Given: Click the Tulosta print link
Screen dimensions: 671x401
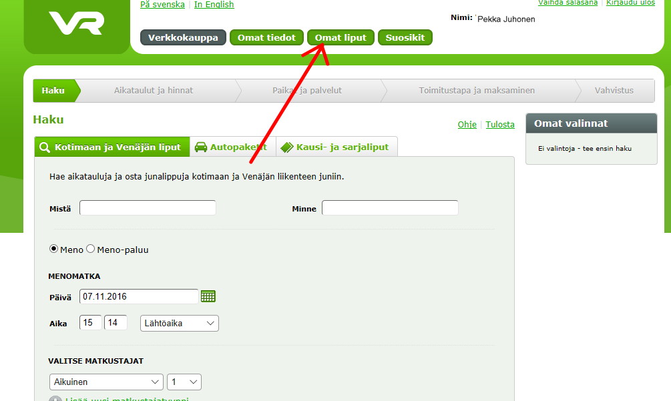Looking at the screenshot, I should [x=499, y=125].
